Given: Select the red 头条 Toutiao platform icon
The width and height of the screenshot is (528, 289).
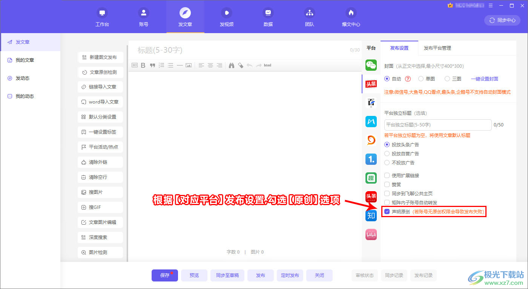Looking at the screenshot, I should click(371, 84).
